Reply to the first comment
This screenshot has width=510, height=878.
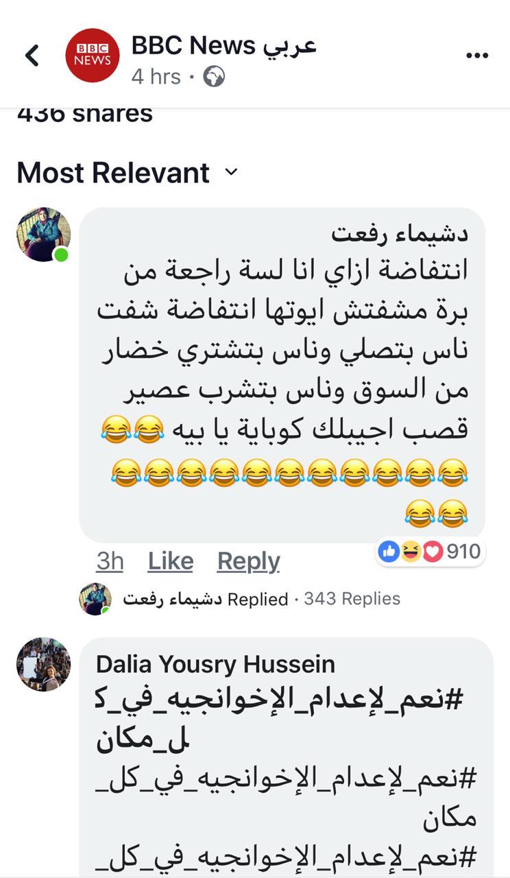[x=248, y=562]
